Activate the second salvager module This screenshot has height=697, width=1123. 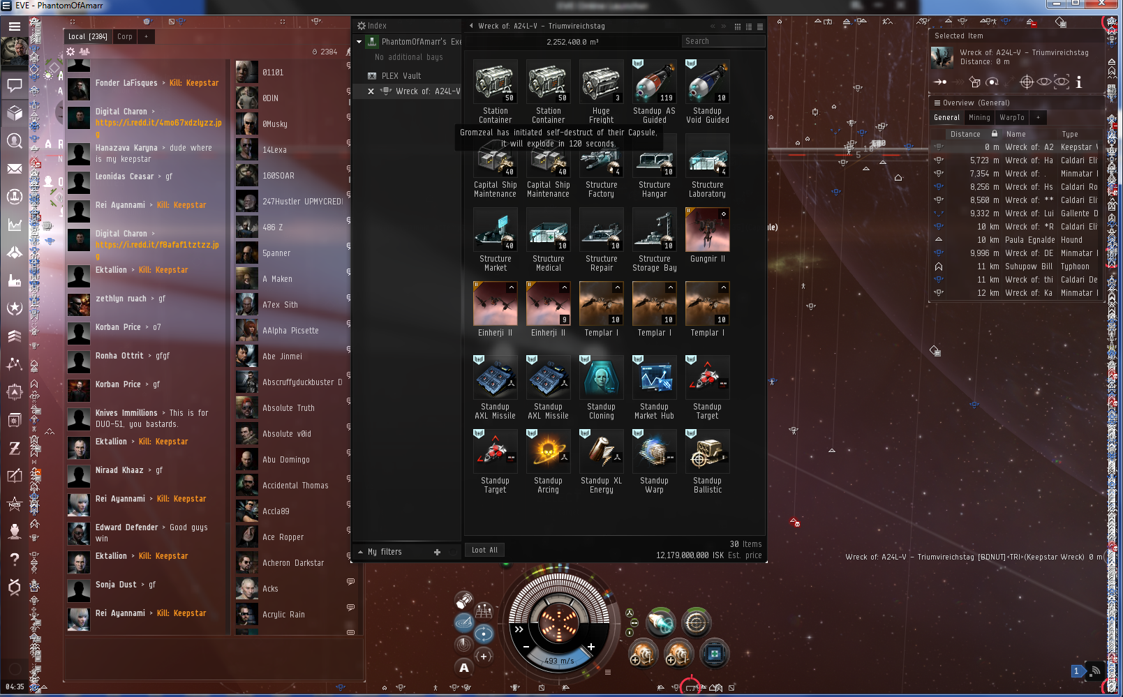(678, 654)
